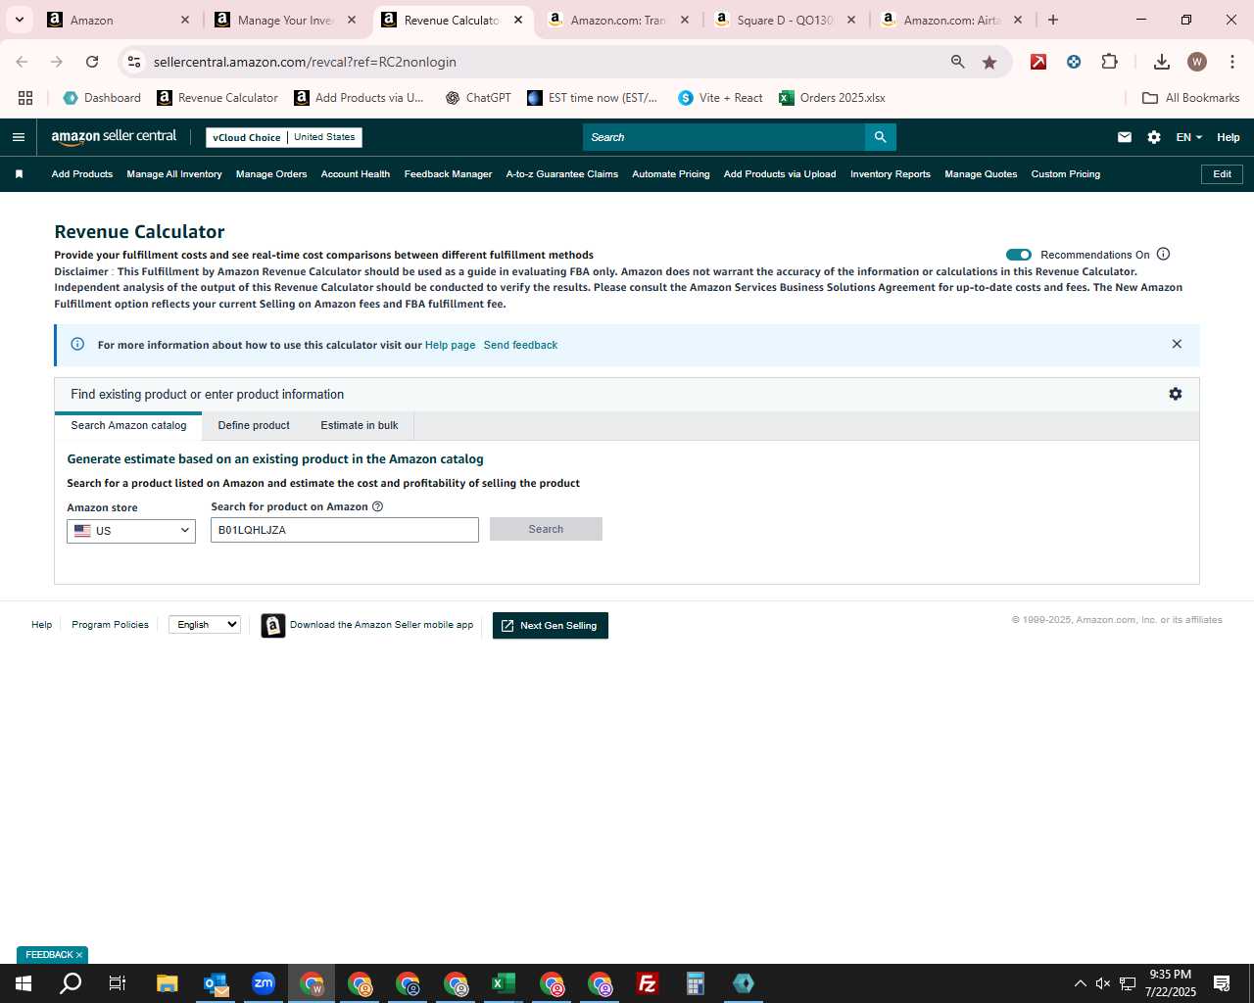The width and height of the screenshot is (1254, 1003).
Task: Click the zoom magnifier icon in address bar
Action: tap(957, 62)
